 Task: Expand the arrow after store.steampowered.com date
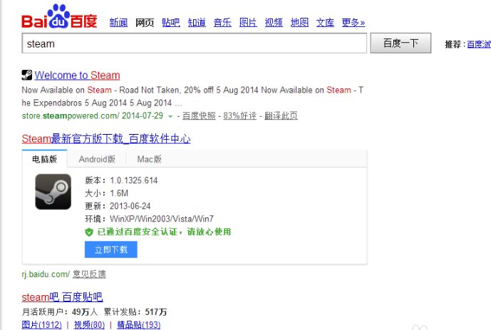pyautogui.click(x=170, y=116)
